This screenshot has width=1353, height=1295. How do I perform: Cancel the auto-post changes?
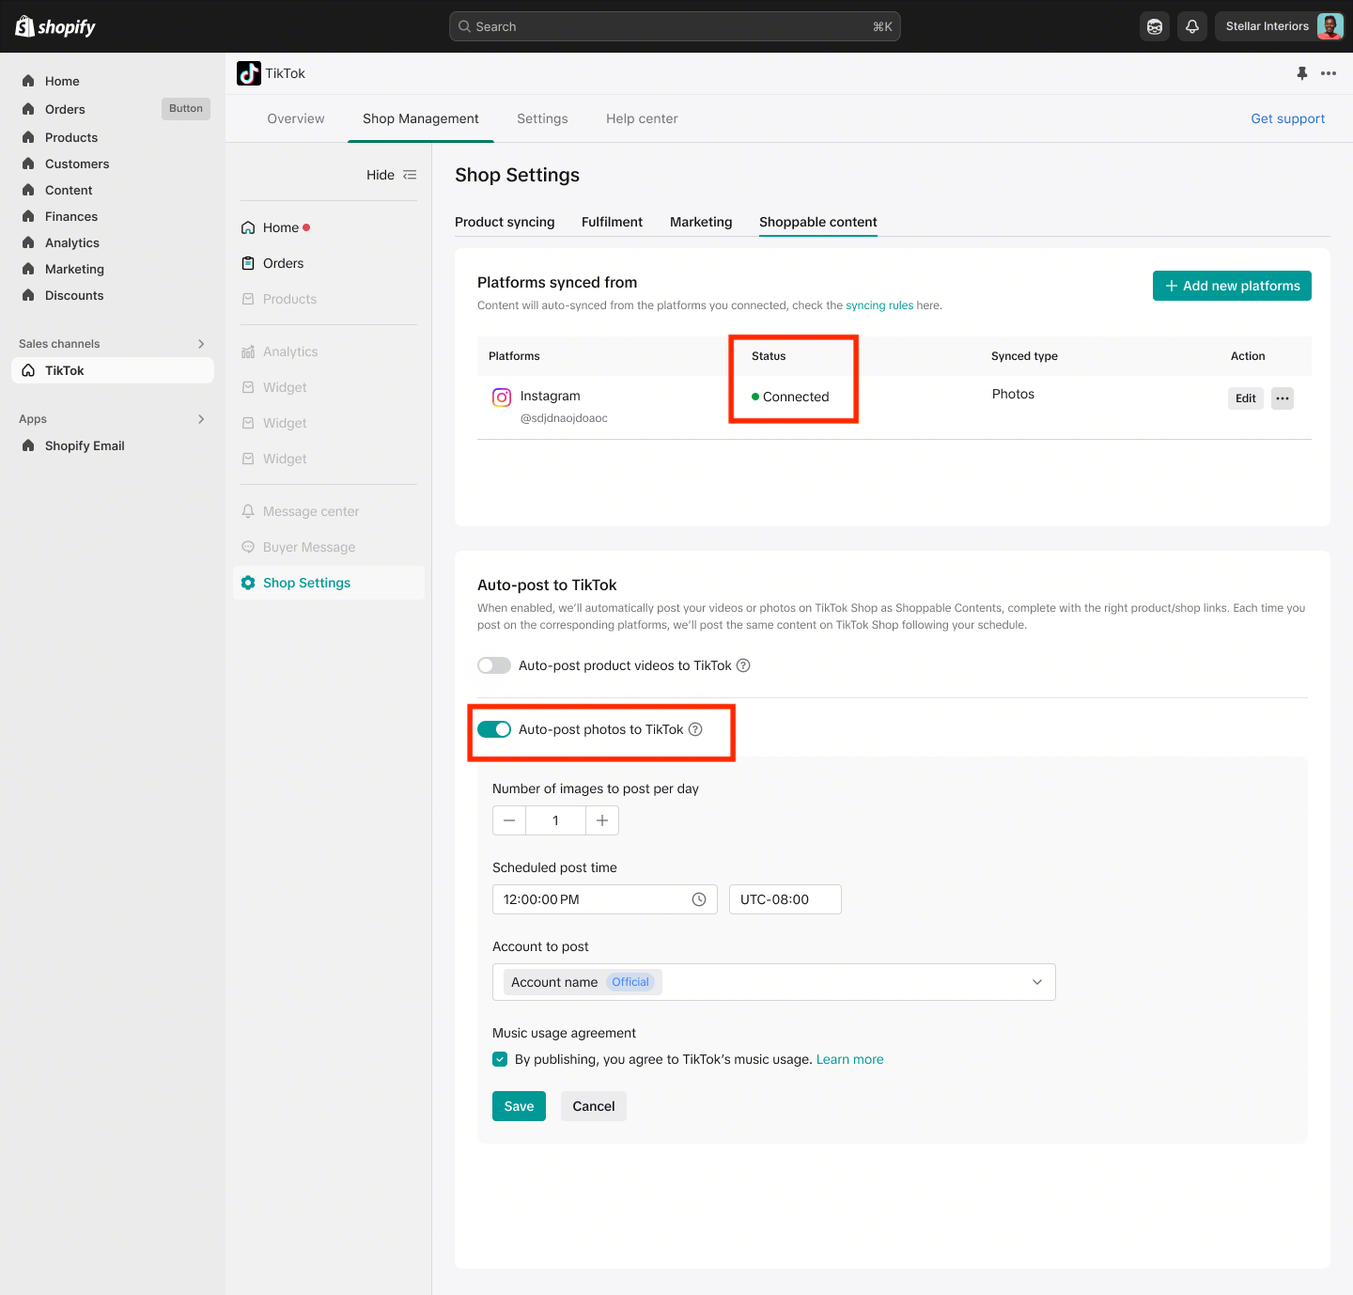(594, 1106)
